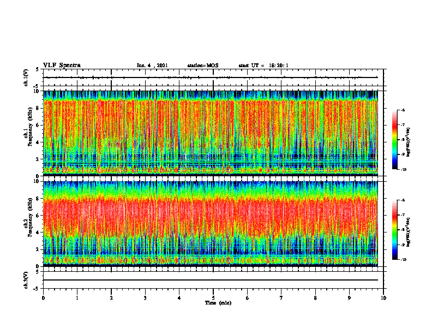Click the ch.1 frequency tick "8"

point(38,108)
